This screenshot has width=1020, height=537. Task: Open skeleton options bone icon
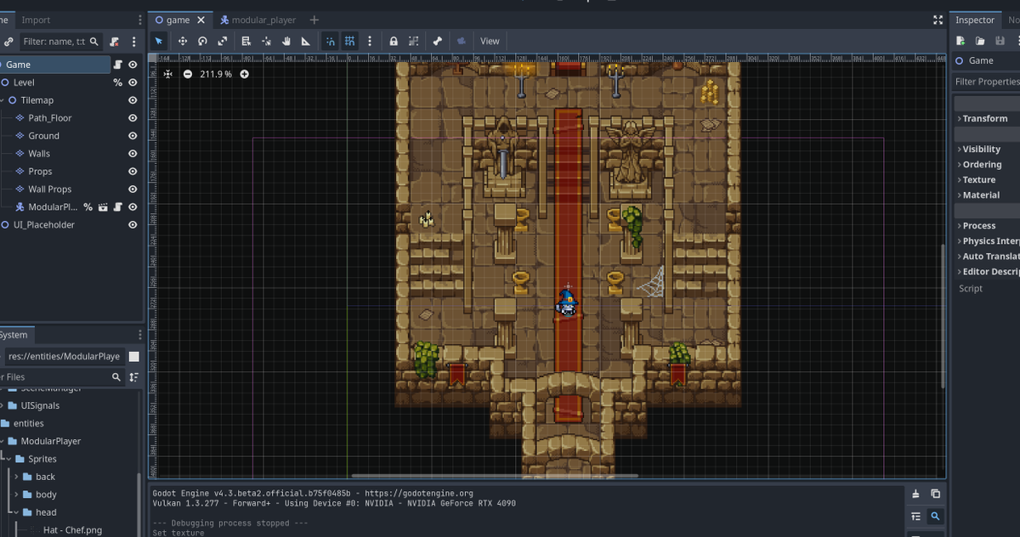click(x=437, y=41)
